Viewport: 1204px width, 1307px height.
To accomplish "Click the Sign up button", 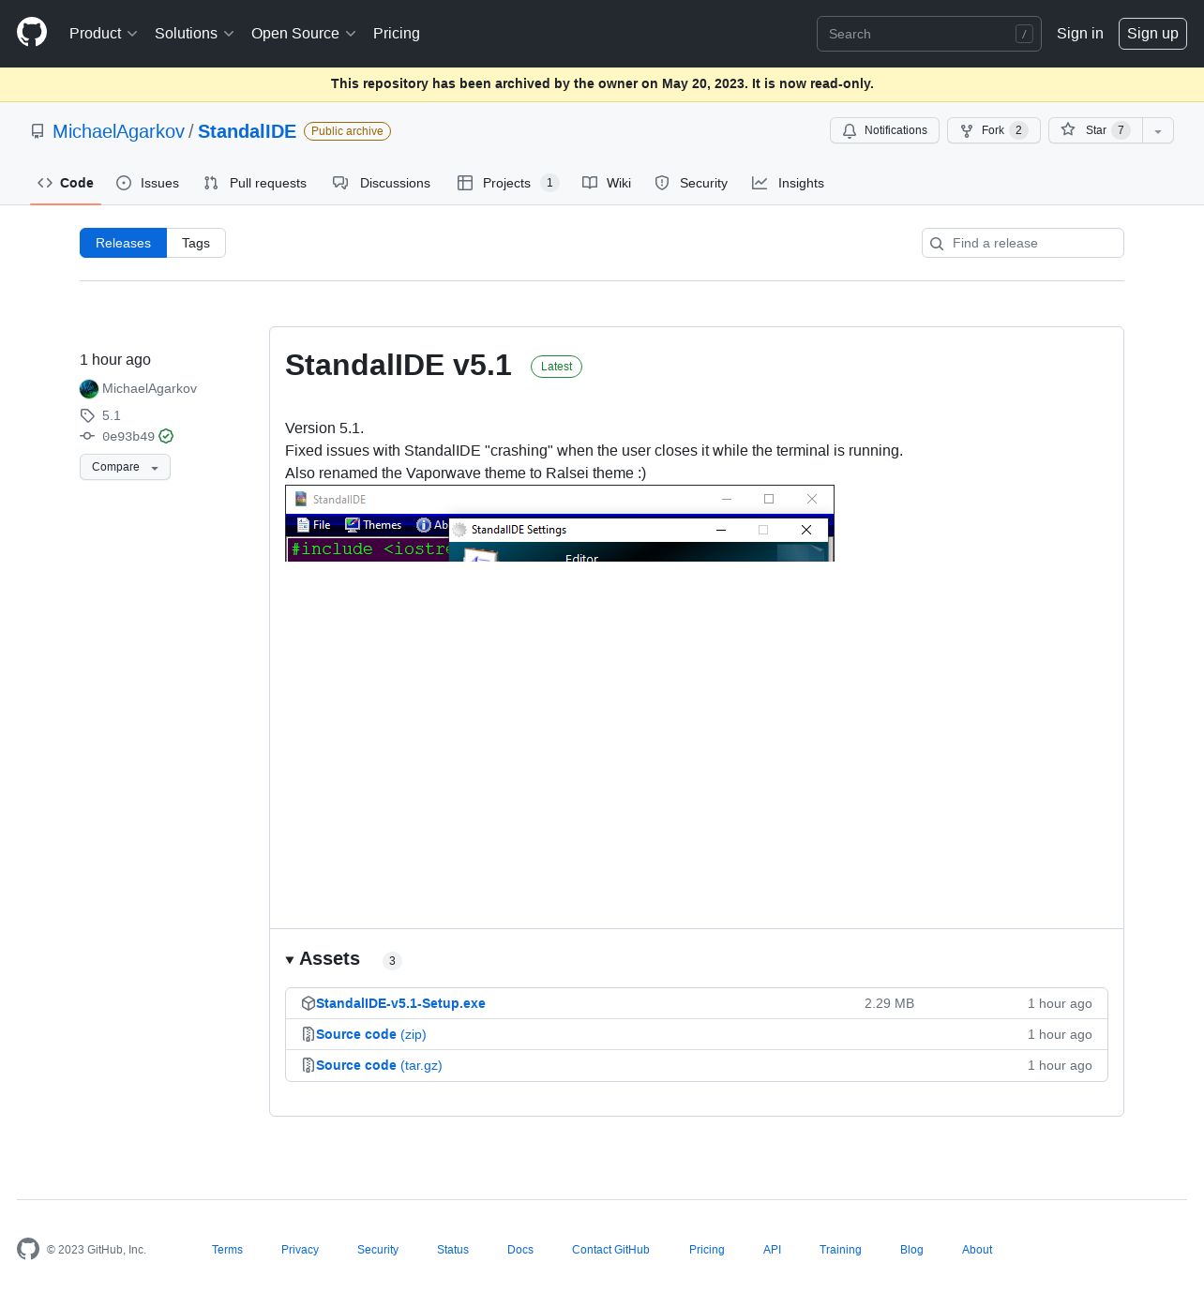I will click(x=1152, y=33).
